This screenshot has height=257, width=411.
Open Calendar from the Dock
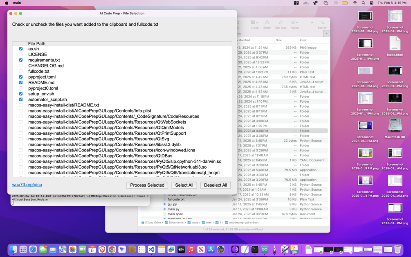(92, 249)
